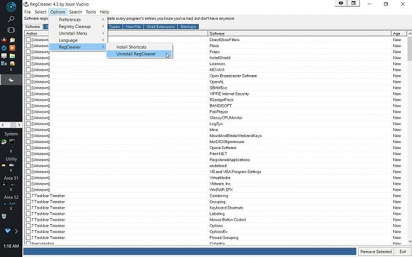The width and height of the screenshot is (412, 257).
Task: Check the Paint.NET row checkbox
Action: click(x=29, y=154)
